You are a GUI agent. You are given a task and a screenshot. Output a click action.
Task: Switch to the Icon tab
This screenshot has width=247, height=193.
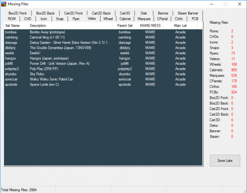point(44,19)
